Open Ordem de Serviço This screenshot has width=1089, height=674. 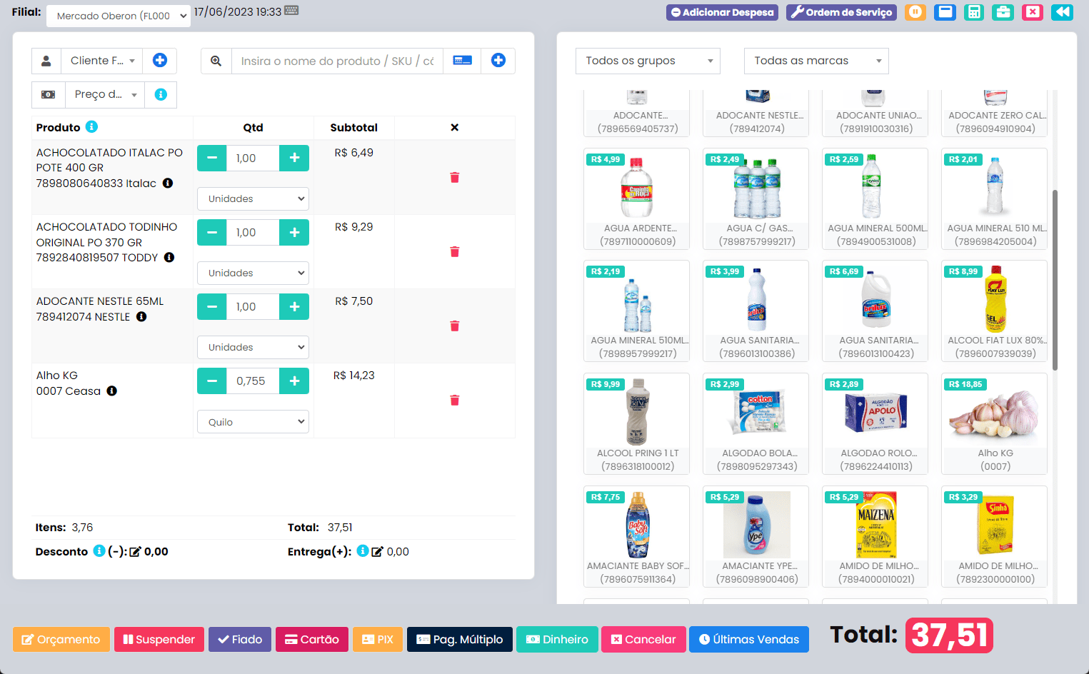tap(842, 12)
